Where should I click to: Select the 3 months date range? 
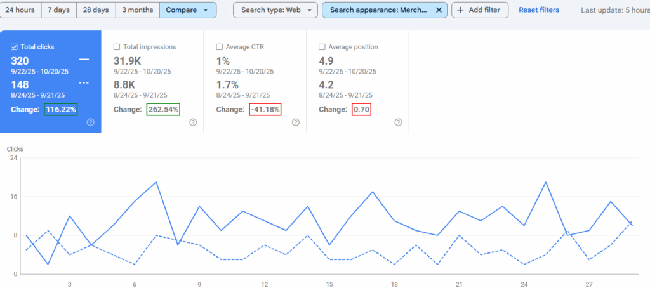pos(137,10)
